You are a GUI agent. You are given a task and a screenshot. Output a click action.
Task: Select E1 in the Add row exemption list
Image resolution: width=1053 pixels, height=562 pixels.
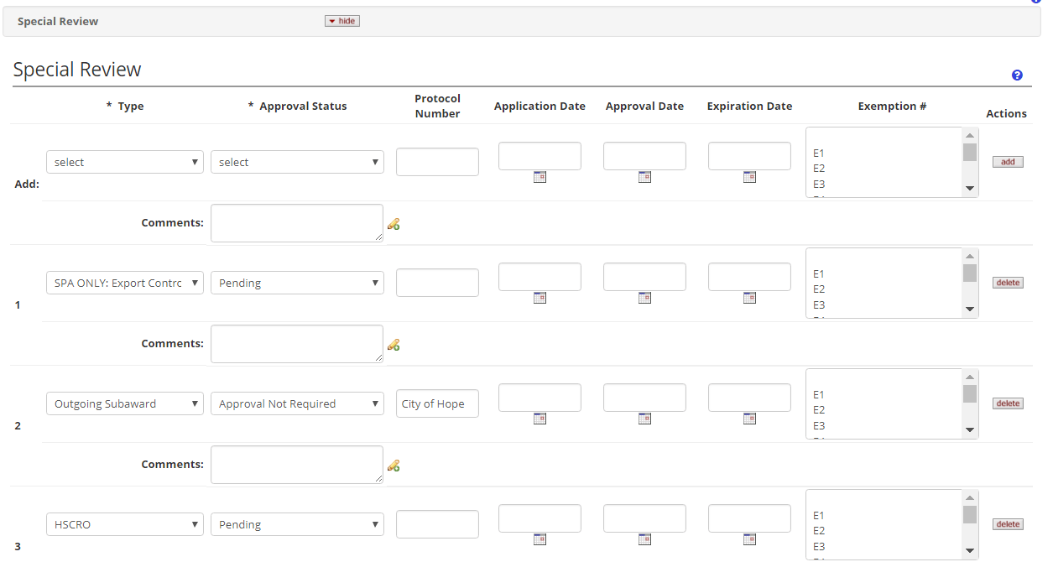(x=819, y=153)
